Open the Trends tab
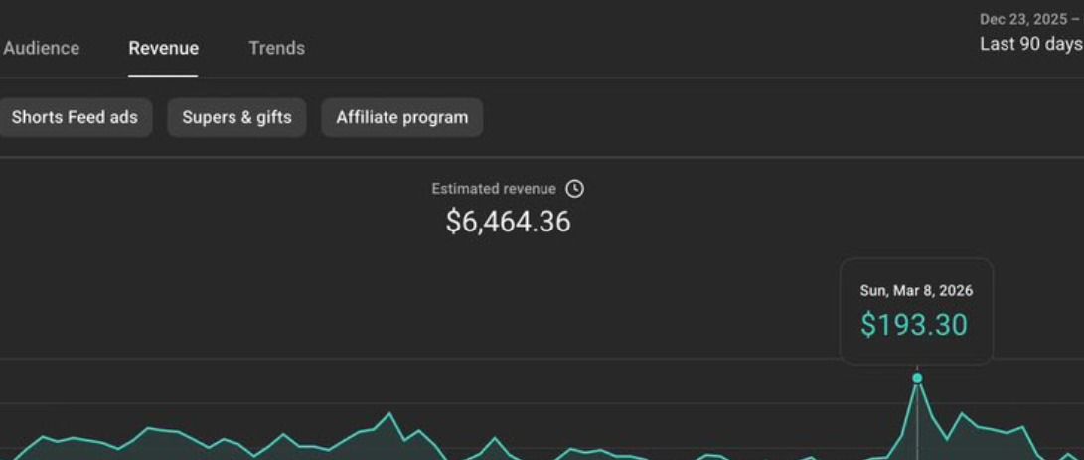1084x460 pixels. [x=276, y=49]
